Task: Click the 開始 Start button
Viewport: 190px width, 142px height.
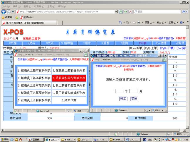Action: pos(5,140)
